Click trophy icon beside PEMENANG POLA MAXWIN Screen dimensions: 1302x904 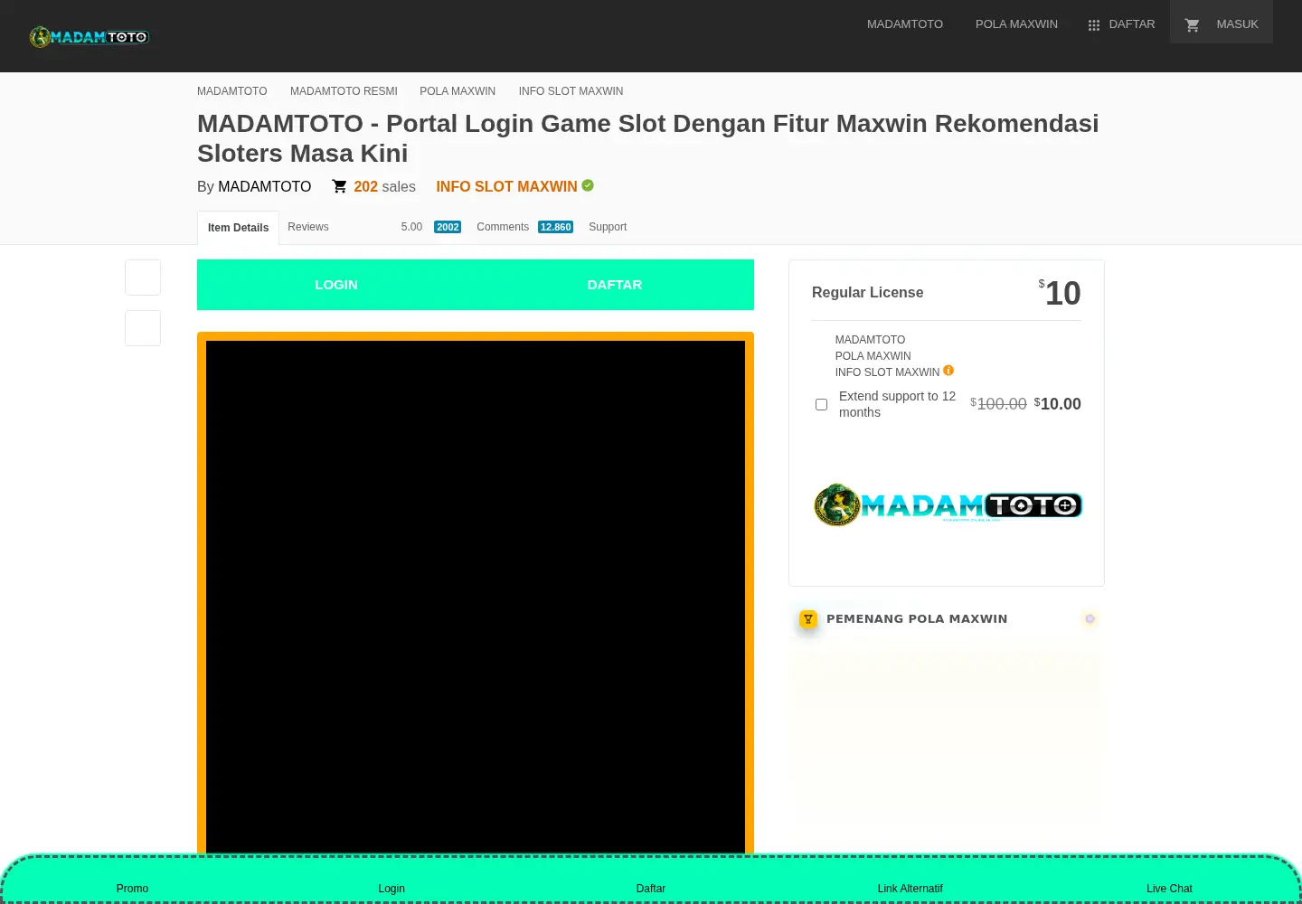[808, 619]
